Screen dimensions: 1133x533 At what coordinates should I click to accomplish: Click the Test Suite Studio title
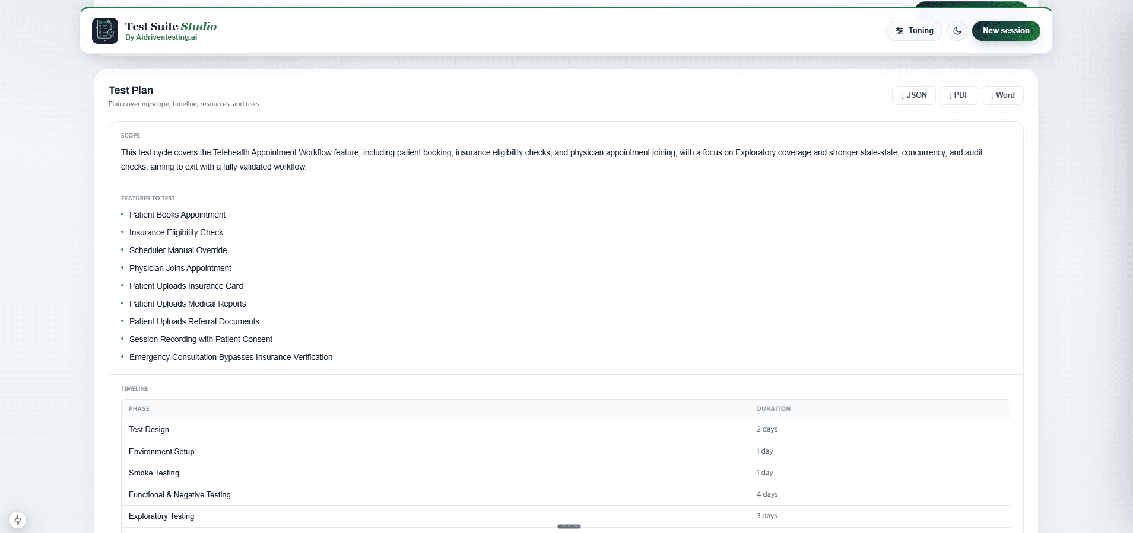click(171, 26)
